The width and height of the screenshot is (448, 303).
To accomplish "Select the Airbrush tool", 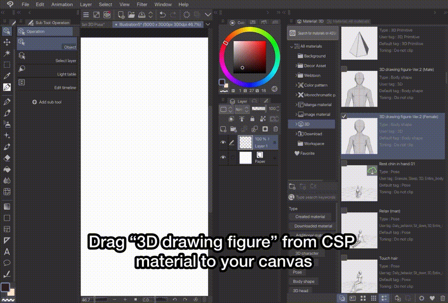I will pos(7,124).
